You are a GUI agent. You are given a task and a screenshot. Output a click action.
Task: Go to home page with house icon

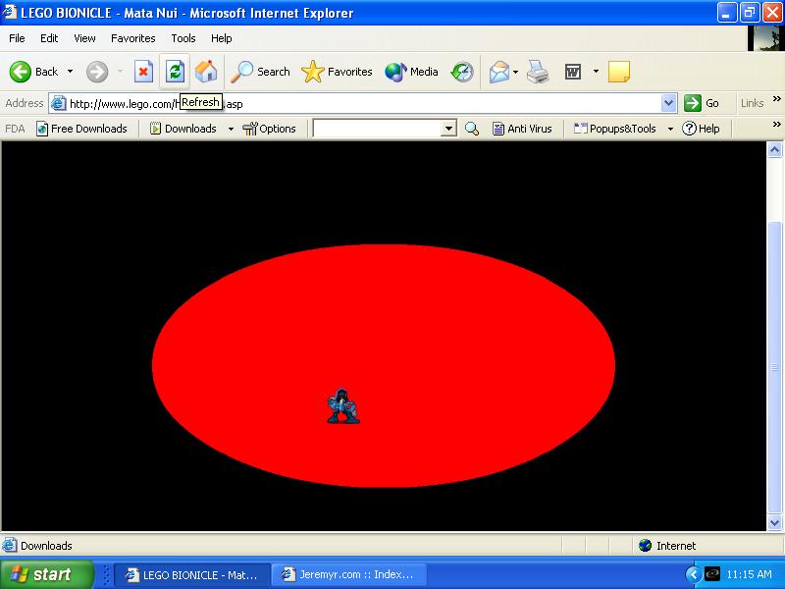[x=206, y=72]
